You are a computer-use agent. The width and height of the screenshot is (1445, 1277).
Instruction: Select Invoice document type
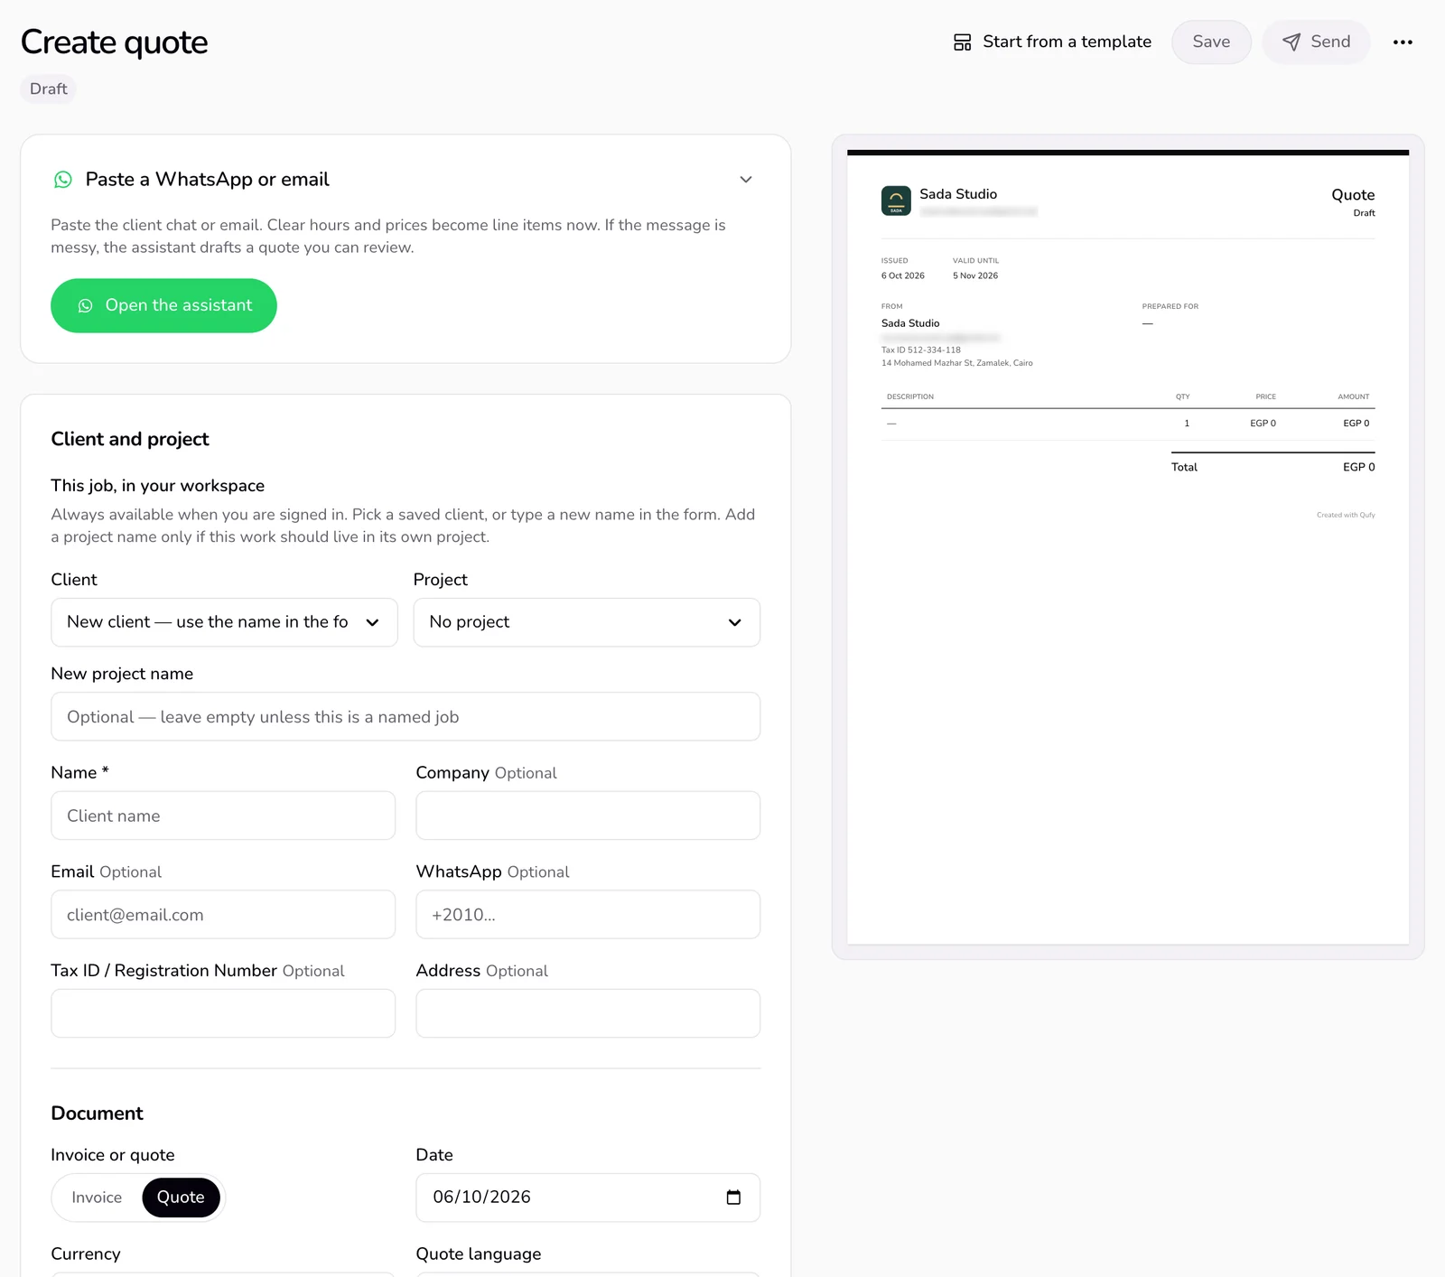tap(97, 1198)
